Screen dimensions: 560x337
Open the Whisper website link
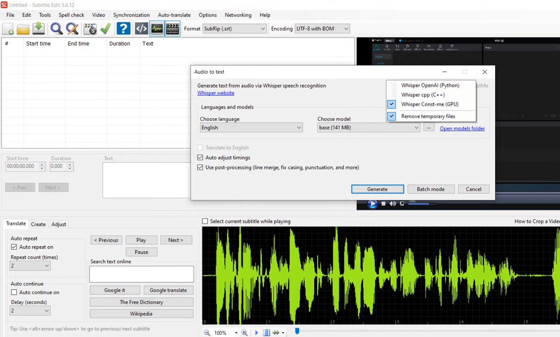(x=216, y=93)
